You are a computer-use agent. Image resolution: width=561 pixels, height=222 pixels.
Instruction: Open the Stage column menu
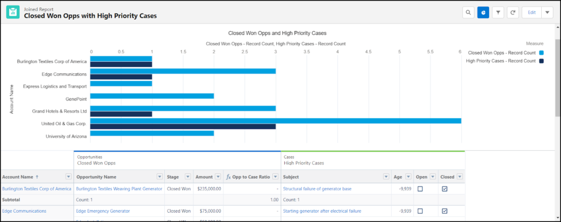[187, 177]
